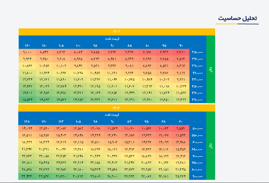Click the cell showing 33,433
Screen dimensions: 269x183
(27, 176)
